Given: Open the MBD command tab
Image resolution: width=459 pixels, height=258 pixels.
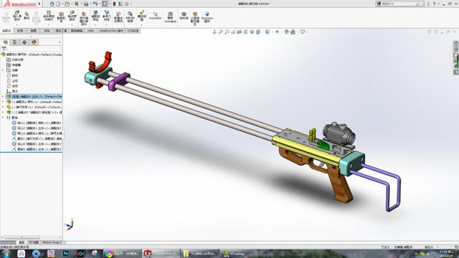Looking at the screenshot, I should pos(91,31).
